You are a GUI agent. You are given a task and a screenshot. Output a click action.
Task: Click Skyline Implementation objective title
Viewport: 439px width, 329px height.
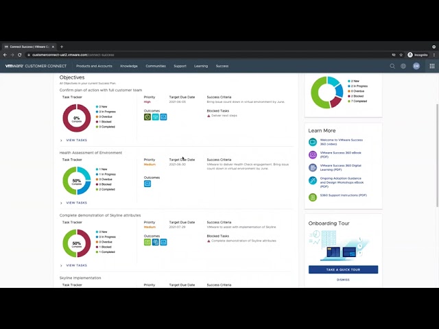[80, 278]
